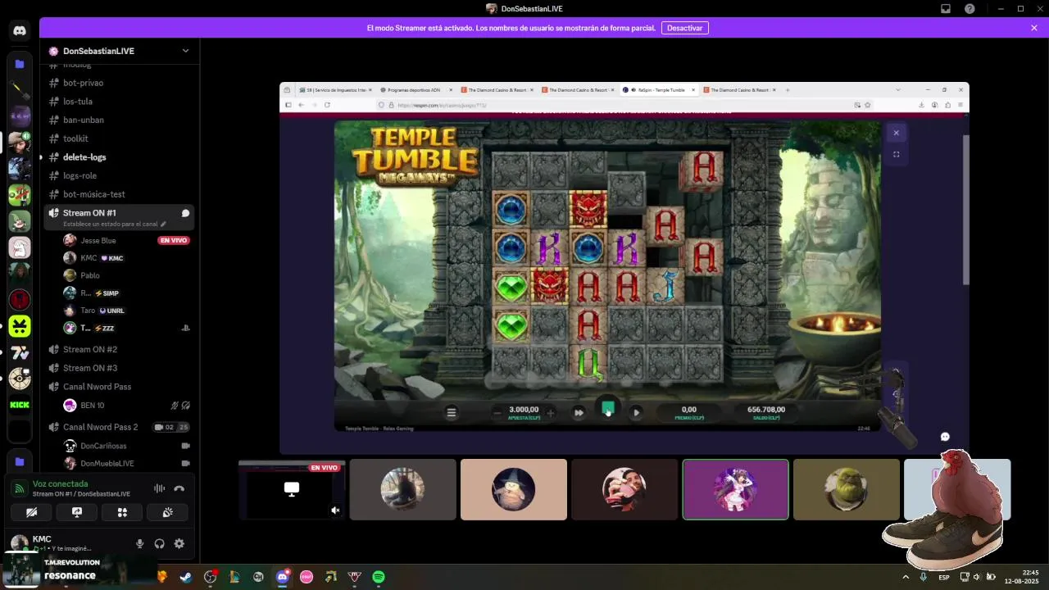Open chat bubble icon for Stream ON #1
Screen dimensions: 1049x590
pyautogui.click(x=185, y=213)
